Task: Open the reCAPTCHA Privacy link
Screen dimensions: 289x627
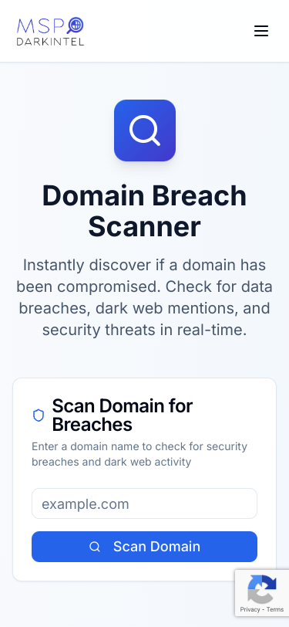Action: point(250,609)
